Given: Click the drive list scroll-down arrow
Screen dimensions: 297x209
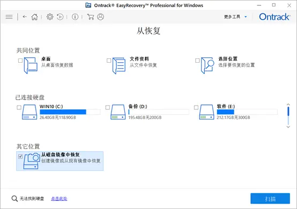Looking at the screenshot, I should point(288,127).
